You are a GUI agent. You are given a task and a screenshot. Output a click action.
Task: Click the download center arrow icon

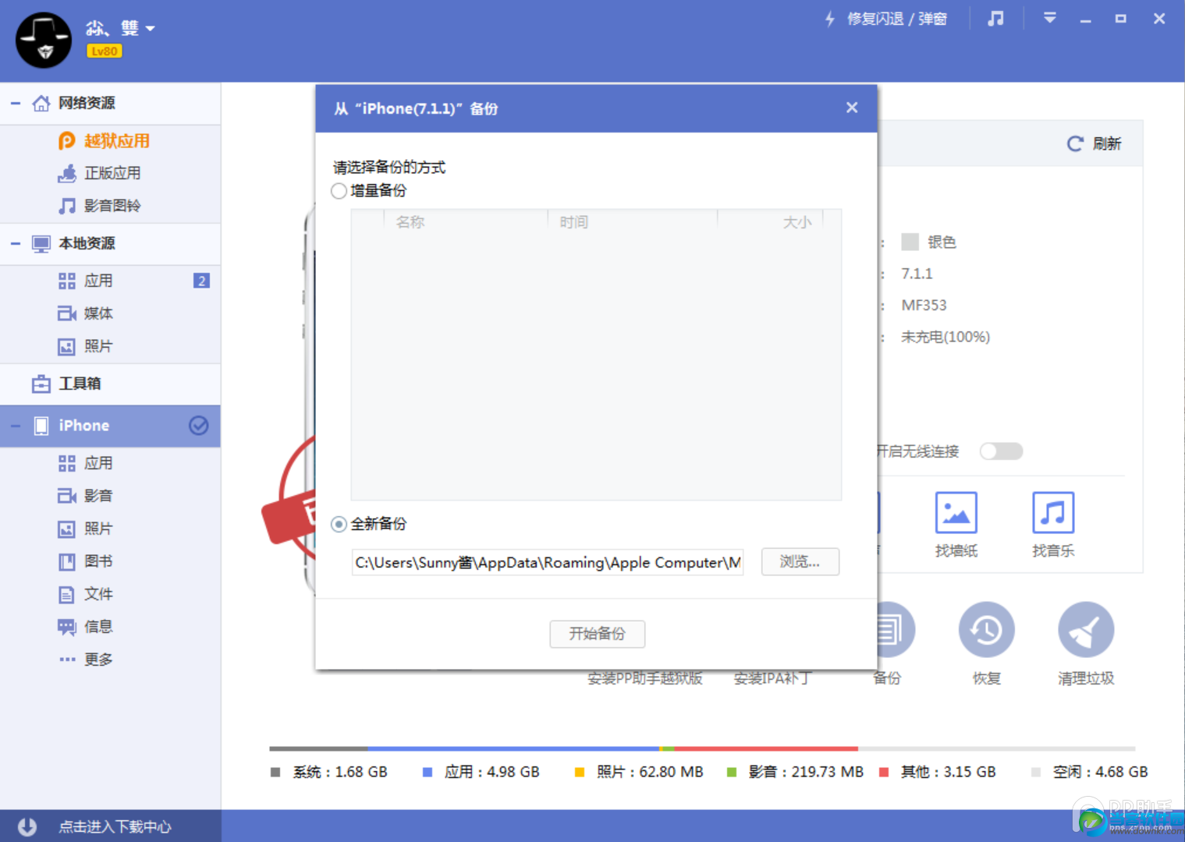[x=27, y=826]
